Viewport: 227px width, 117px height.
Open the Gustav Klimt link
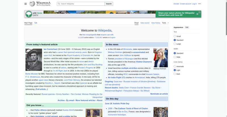[68, 110]
